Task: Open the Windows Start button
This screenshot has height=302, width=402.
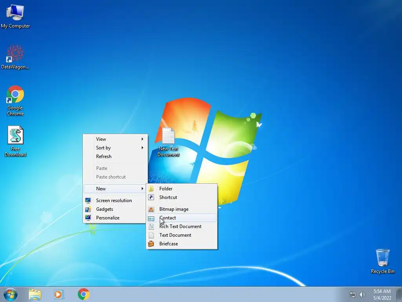Action: coord(11,294)
